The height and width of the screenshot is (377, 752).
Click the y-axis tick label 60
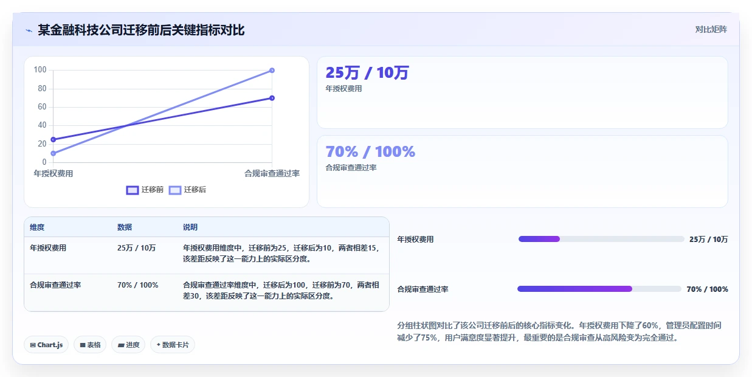click(42, 107)
